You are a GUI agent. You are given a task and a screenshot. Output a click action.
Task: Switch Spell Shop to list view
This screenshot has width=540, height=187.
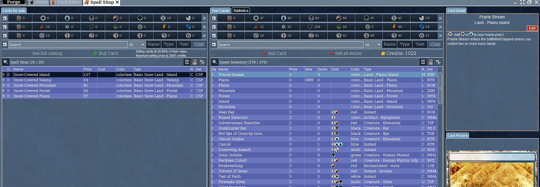187,62
